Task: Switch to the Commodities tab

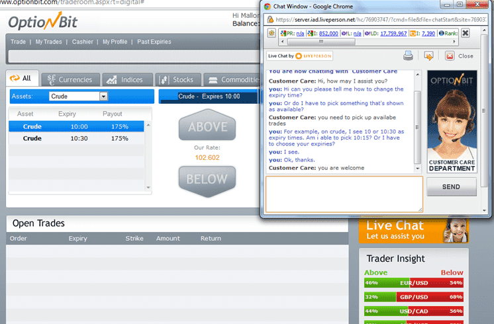Action: [232, 79]
